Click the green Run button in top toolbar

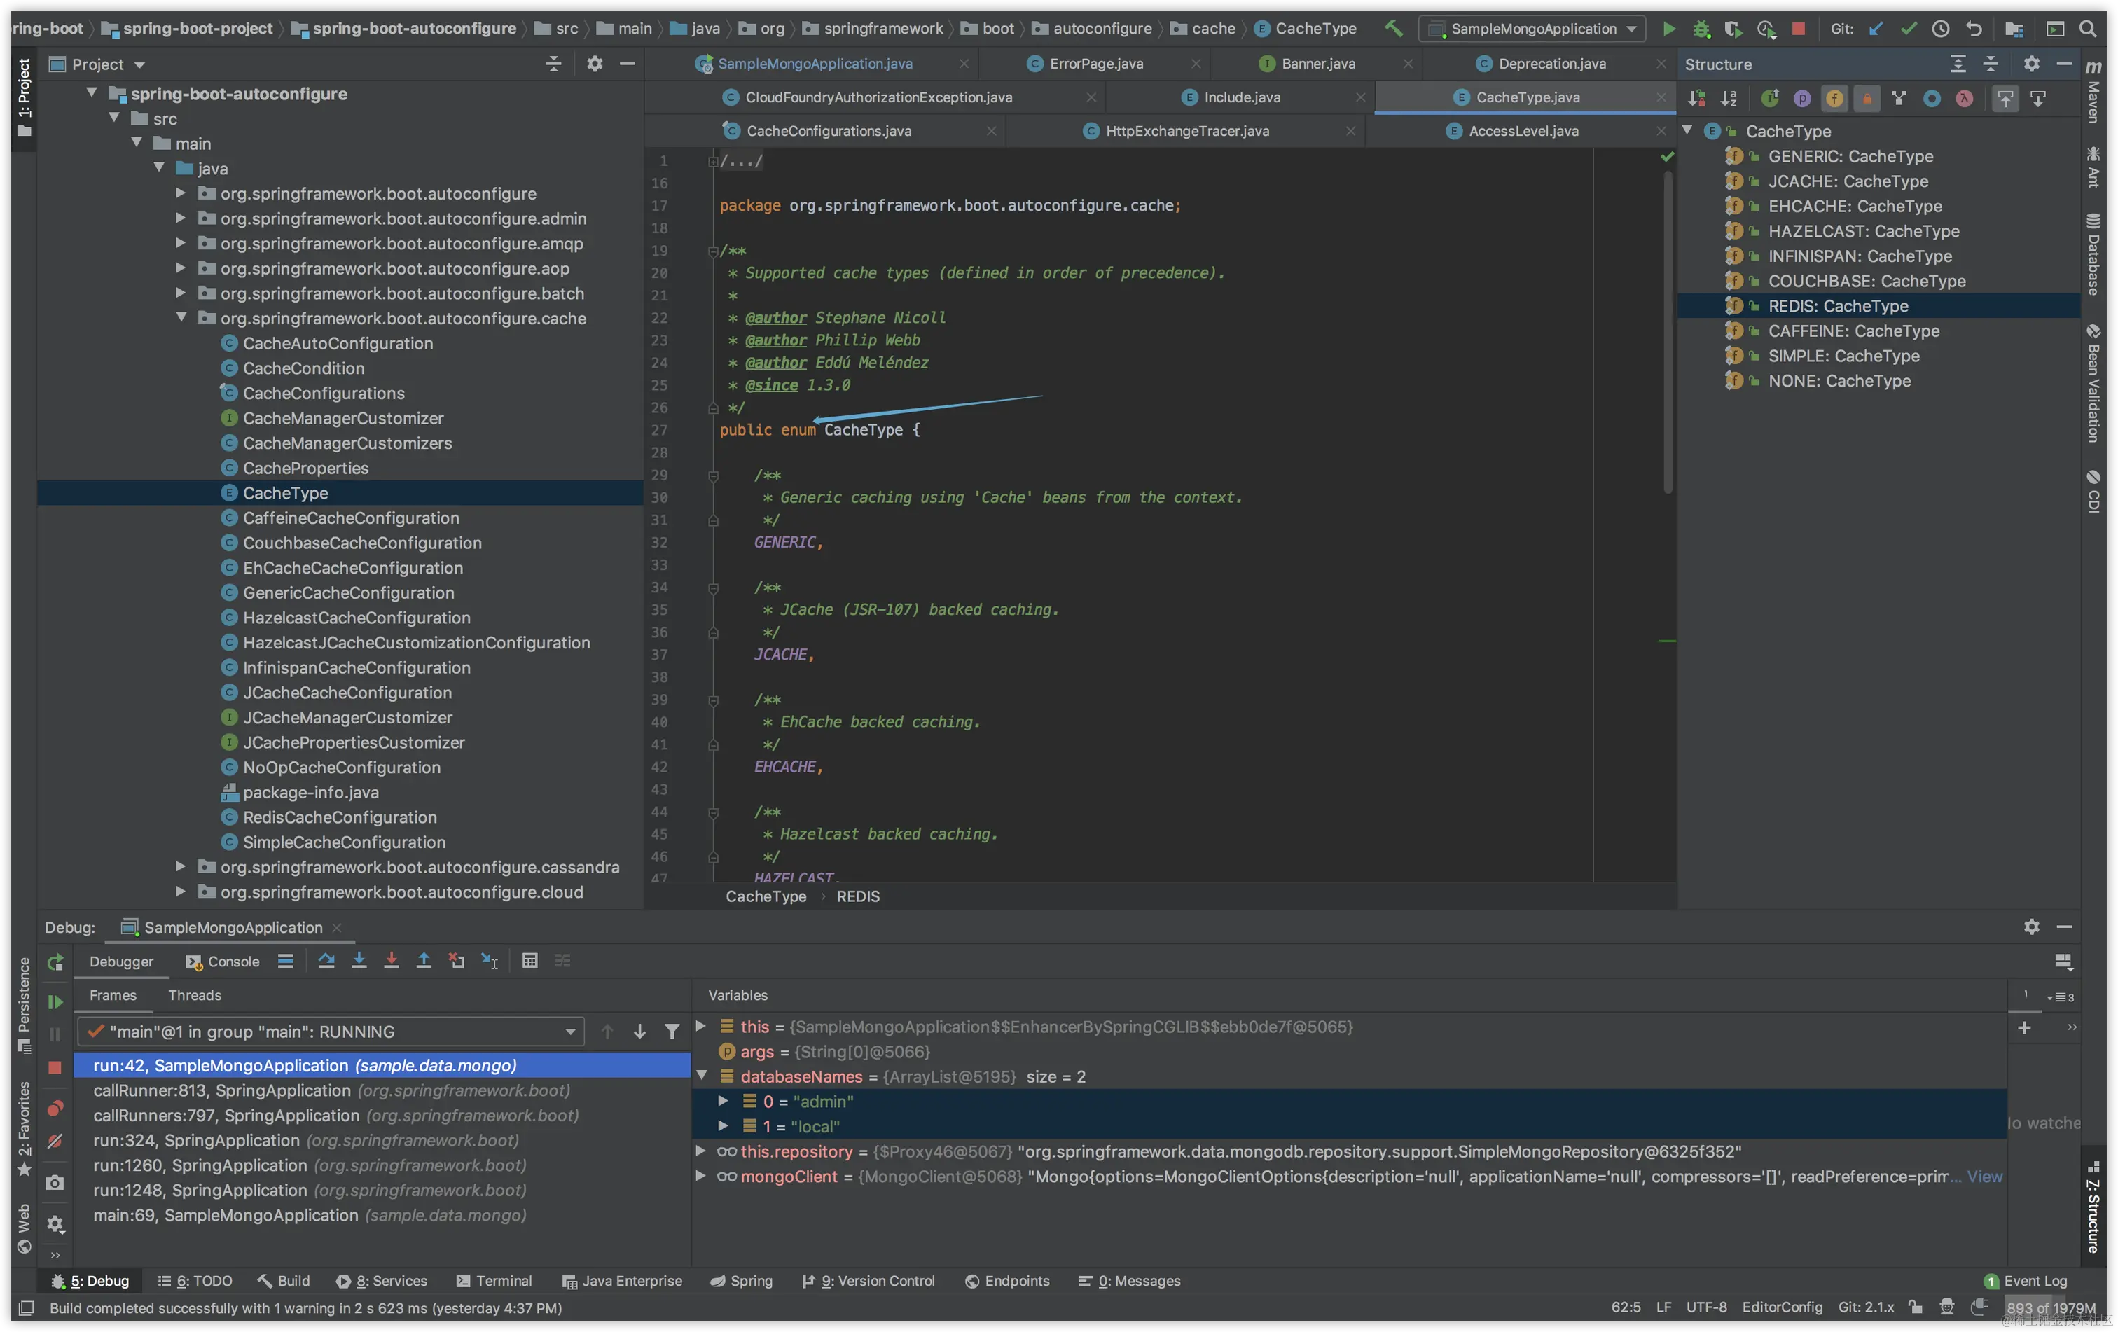point(1668,28)
